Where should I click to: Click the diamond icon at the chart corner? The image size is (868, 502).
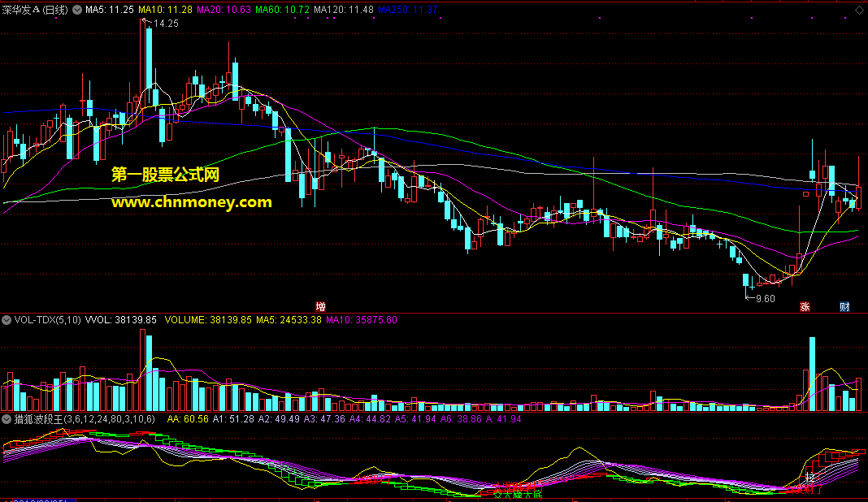click(860, 10)
